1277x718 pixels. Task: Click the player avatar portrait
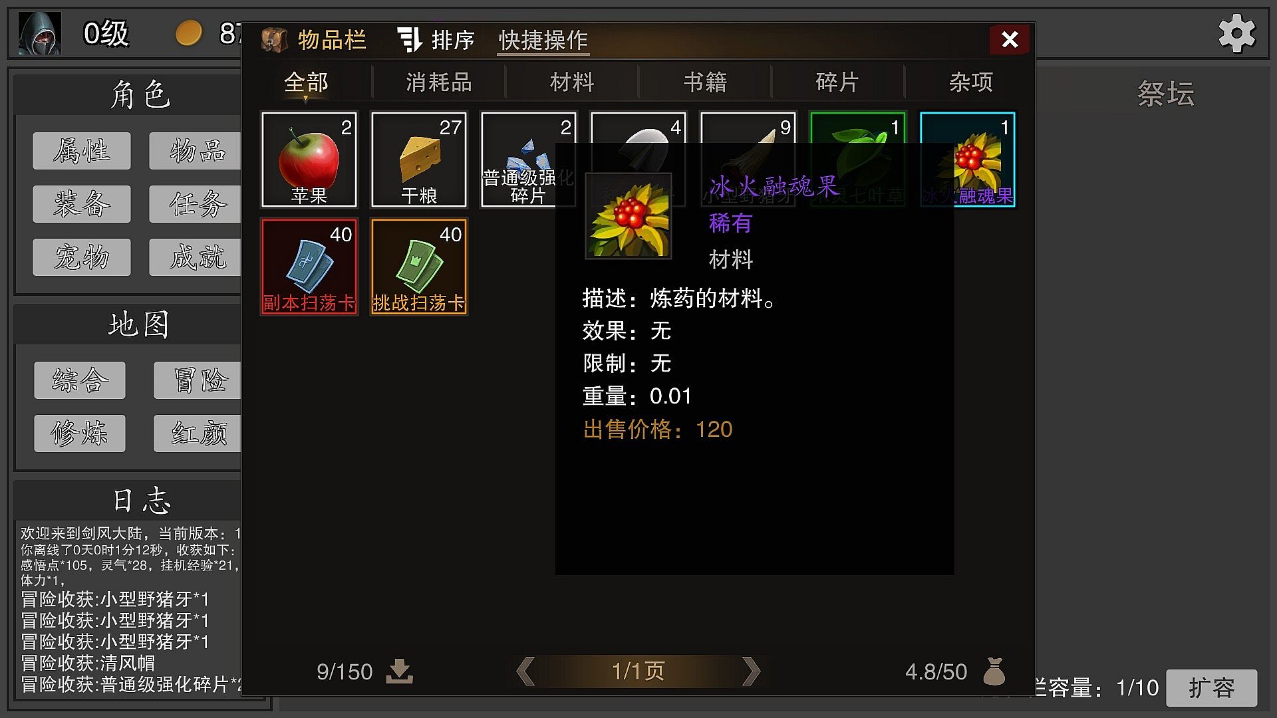40,33
